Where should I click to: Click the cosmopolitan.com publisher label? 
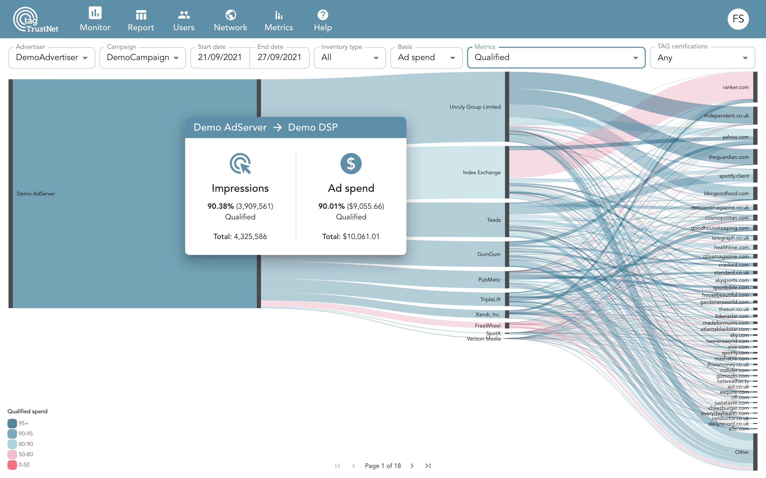[x=727, y=218]
